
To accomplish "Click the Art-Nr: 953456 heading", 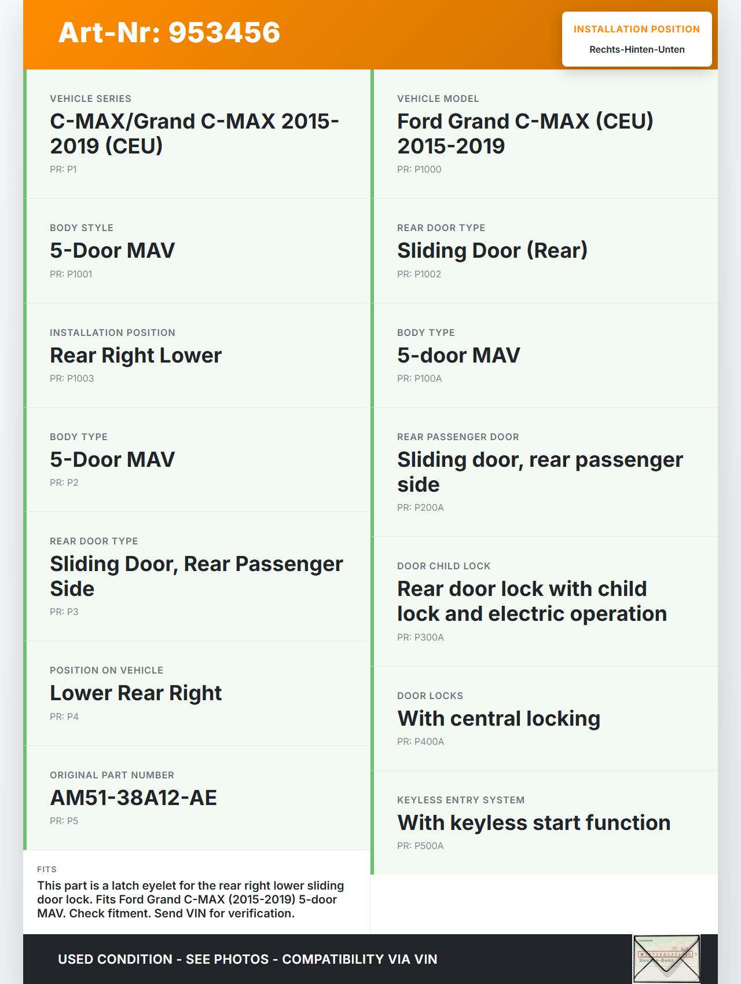I will click(x=169, y=32).
